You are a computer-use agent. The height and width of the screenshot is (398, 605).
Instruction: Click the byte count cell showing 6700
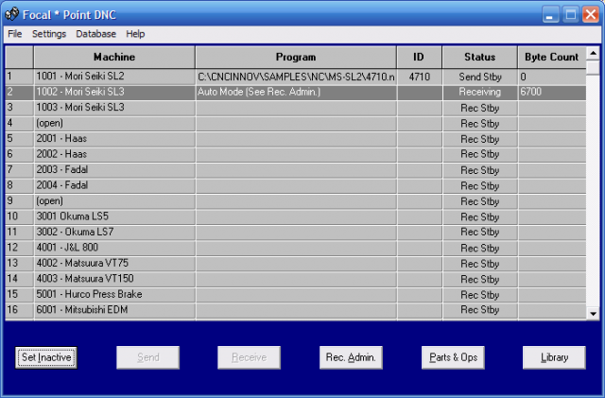click(552, 93)
